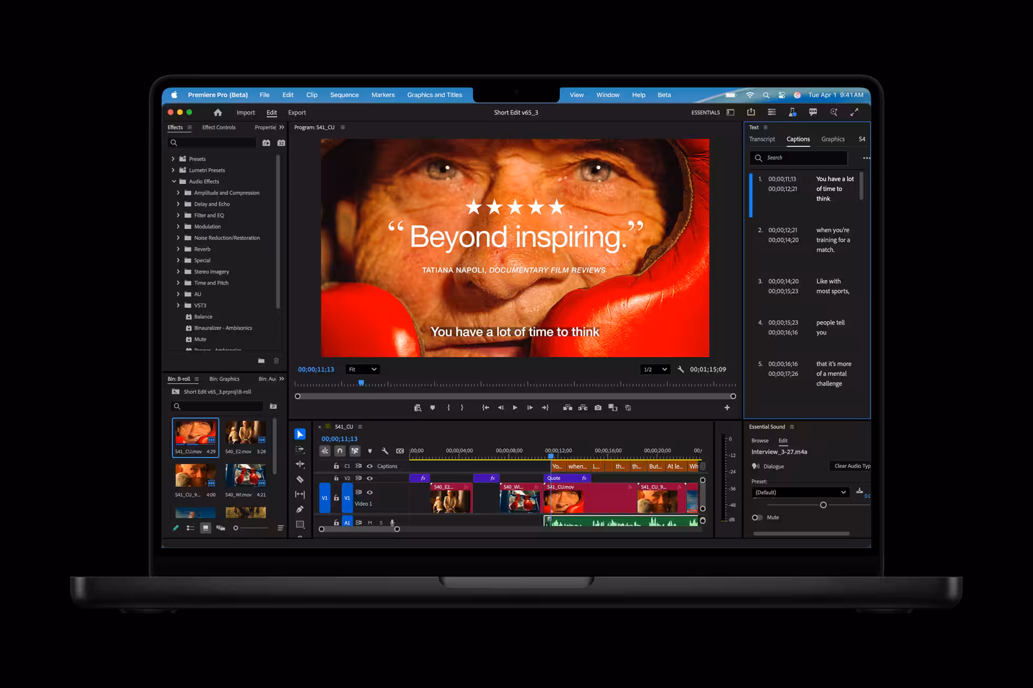Select the S40_WI.mov thumbnail in bin
This screenshot has width=1033, height=688.
coord(245,475)
